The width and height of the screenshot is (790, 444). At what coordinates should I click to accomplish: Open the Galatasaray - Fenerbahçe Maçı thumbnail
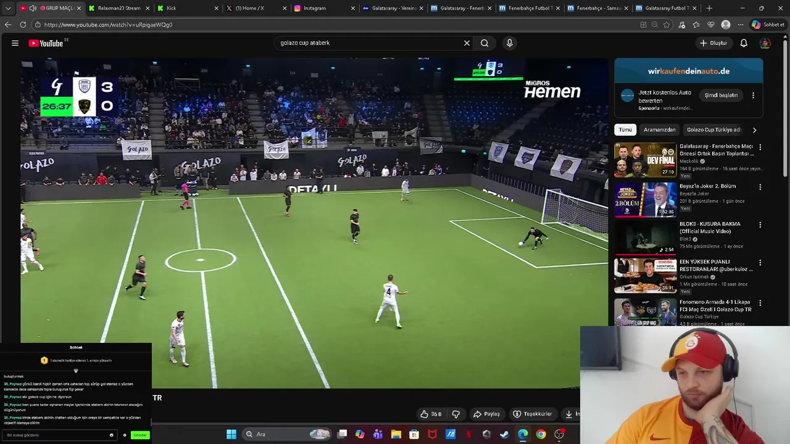pos(645,160)
